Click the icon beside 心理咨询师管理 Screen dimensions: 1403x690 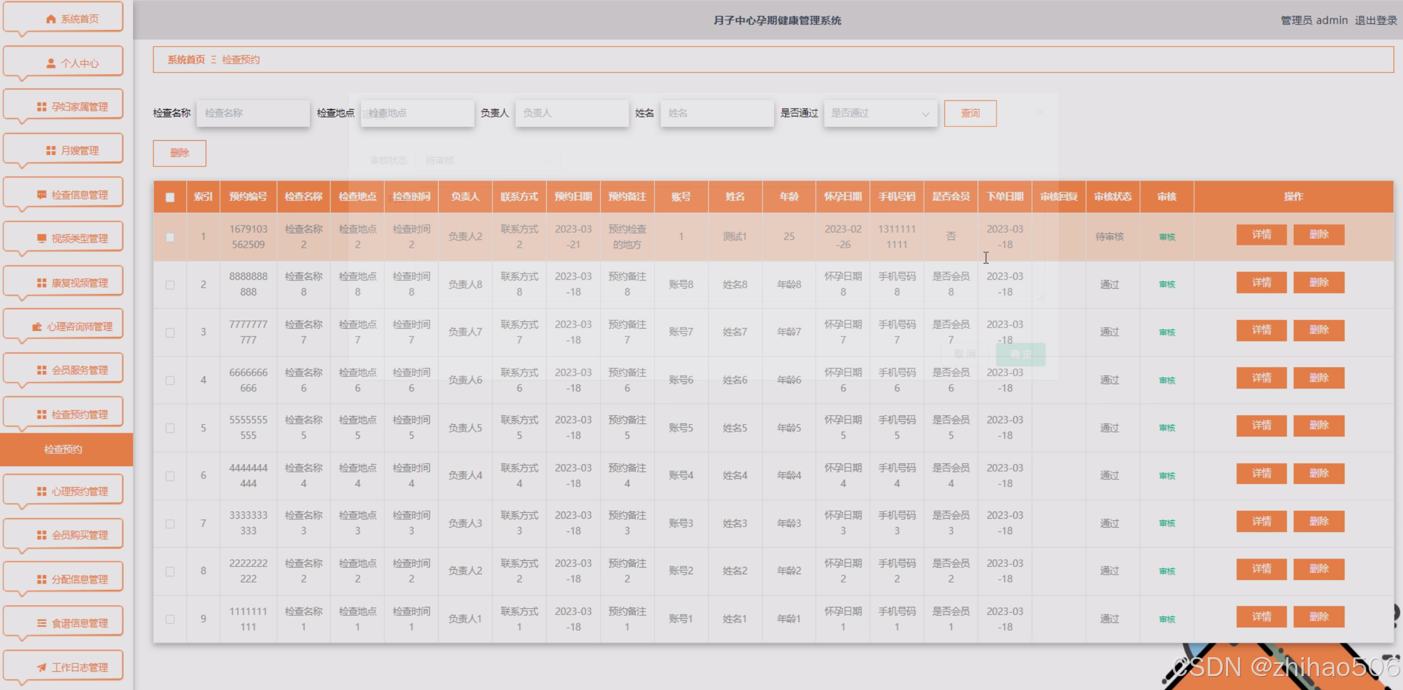[x=37, y=326]
